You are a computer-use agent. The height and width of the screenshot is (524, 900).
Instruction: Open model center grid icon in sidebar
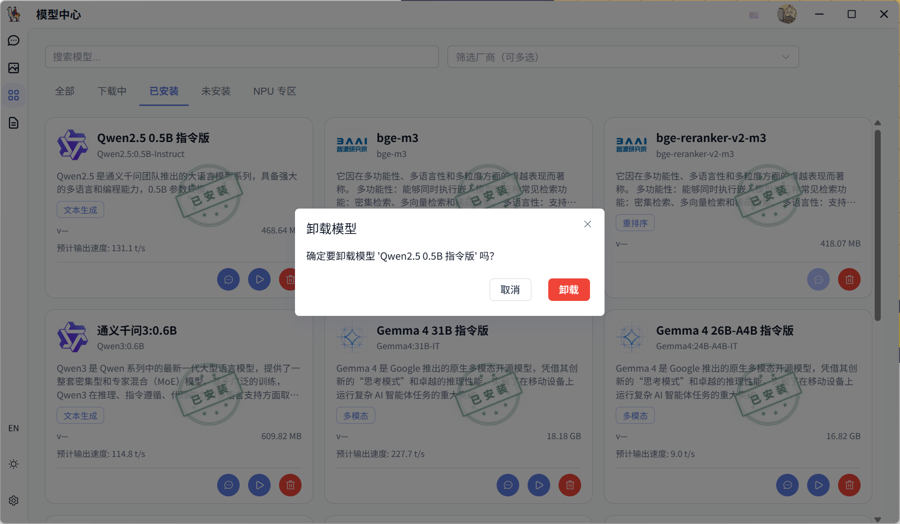(14, 95)
